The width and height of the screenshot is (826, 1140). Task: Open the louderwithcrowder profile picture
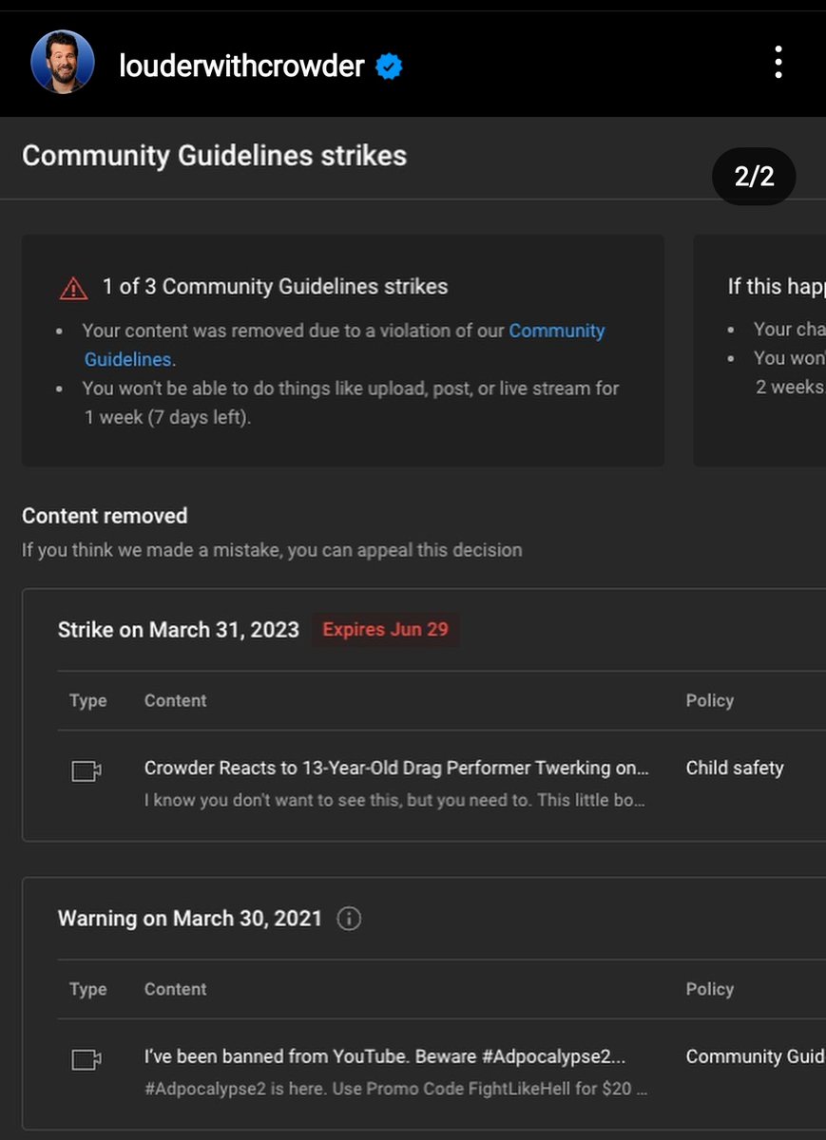click(x=62, y=63)
